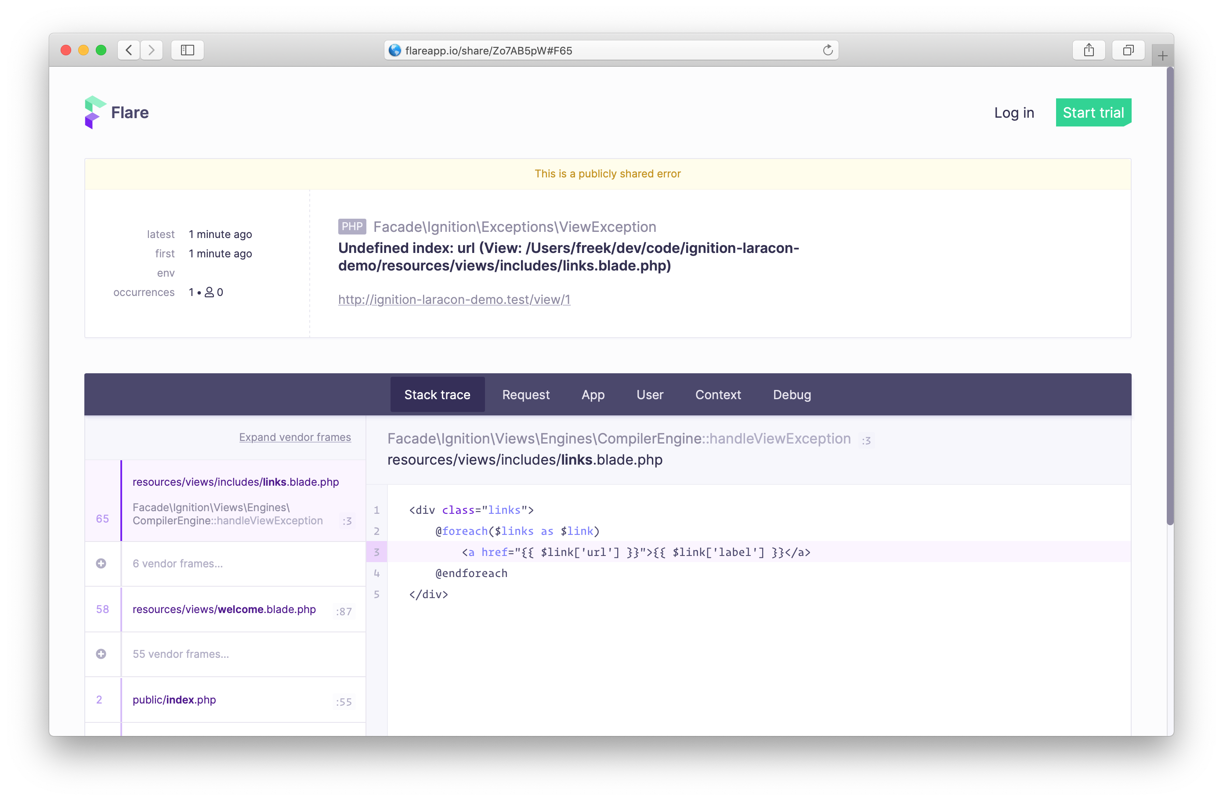The height and width of the screenshot is (801, 1223).
Task: Click the ViewException class name heading
Action: 514,227
